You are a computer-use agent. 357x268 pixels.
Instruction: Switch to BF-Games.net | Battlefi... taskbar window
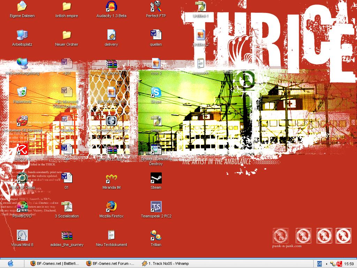click(55, 263)
